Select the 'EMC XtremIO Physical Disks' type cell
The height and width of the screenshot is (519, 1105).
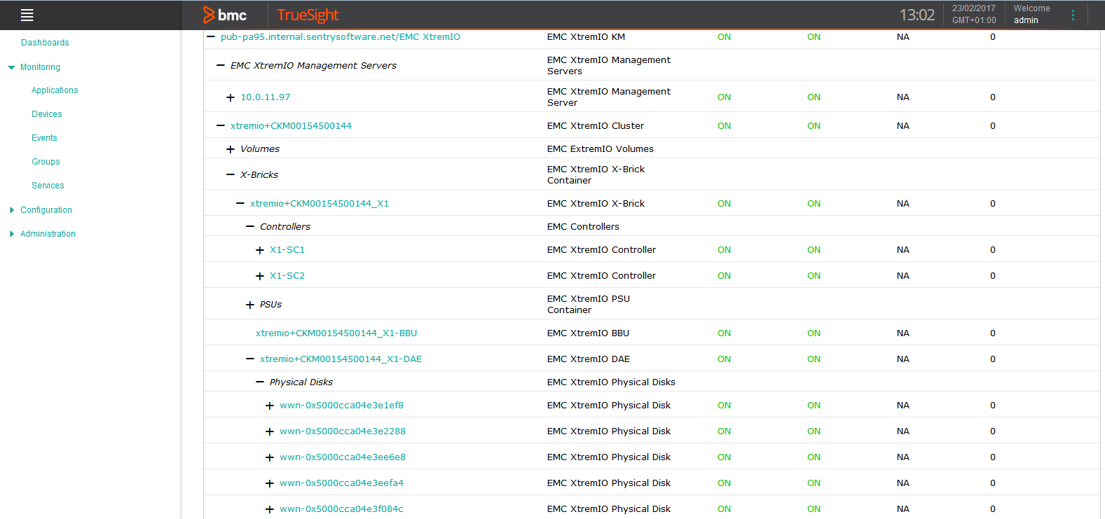pyautogui.click(x=611, y=382)
